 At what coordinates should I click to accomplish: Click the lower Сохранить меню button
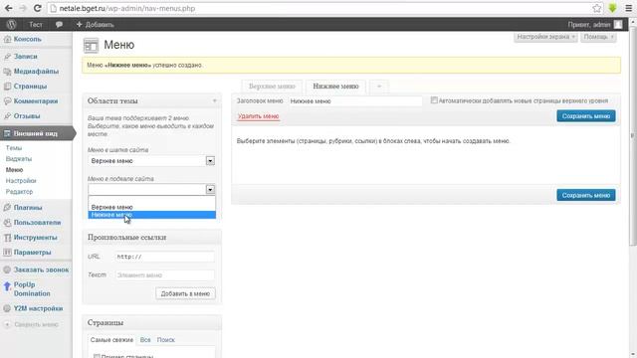coord(586,195)
